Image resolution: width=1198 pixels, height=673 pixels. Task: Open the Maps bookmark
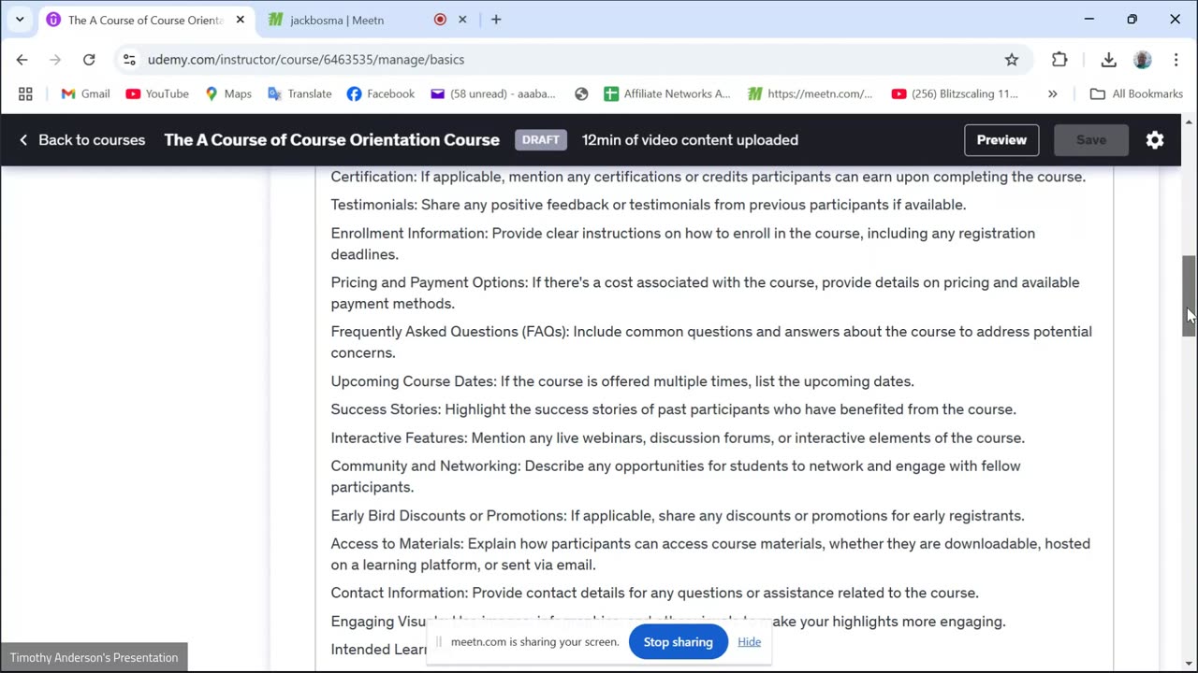(x=228, y=93)
